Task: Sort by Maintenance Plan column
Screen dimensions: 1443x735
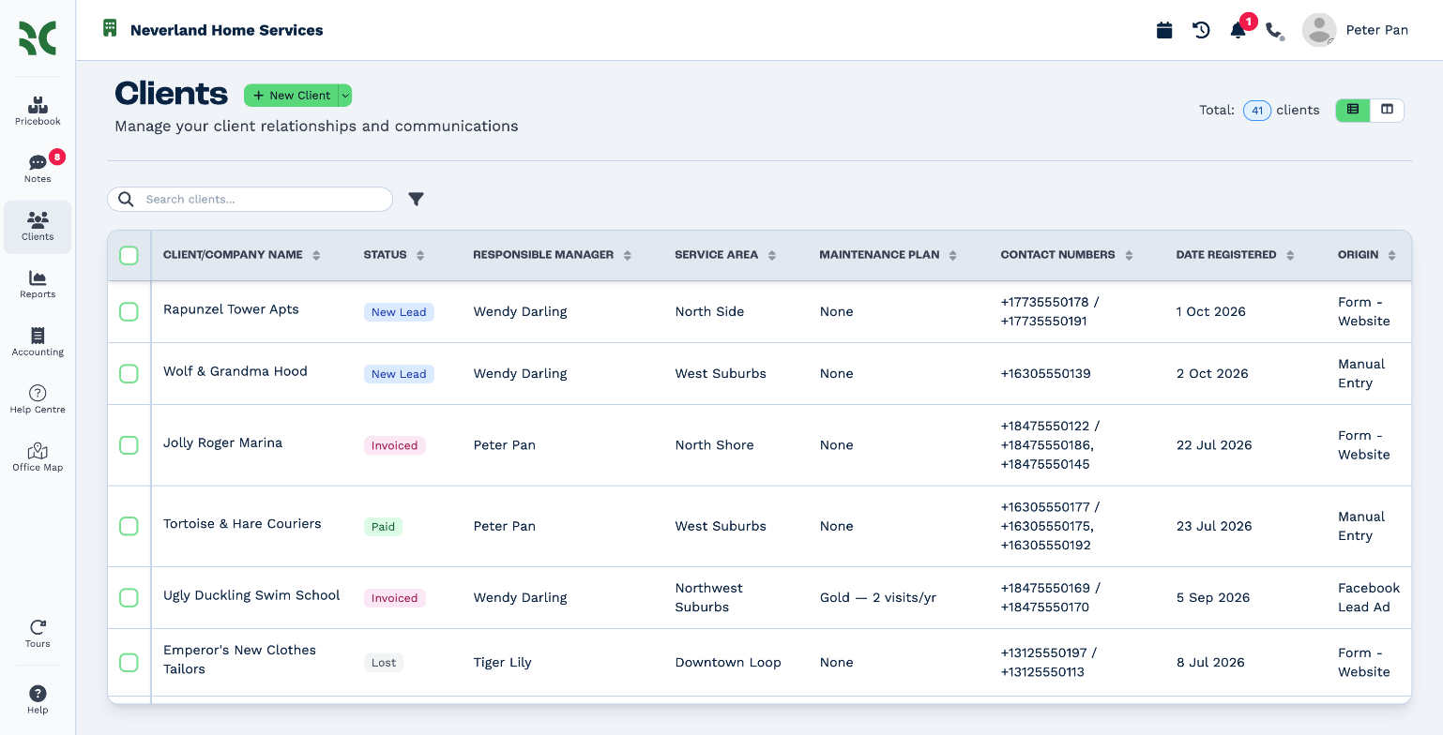Action: click(x=953, y=255)
